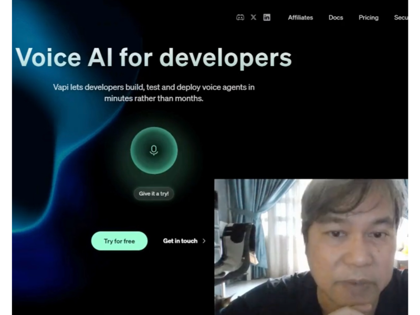Click the Vapi description paragraph text
This screenshot has height=315, width=420.
pyautogui.click(x=154, y=92)
